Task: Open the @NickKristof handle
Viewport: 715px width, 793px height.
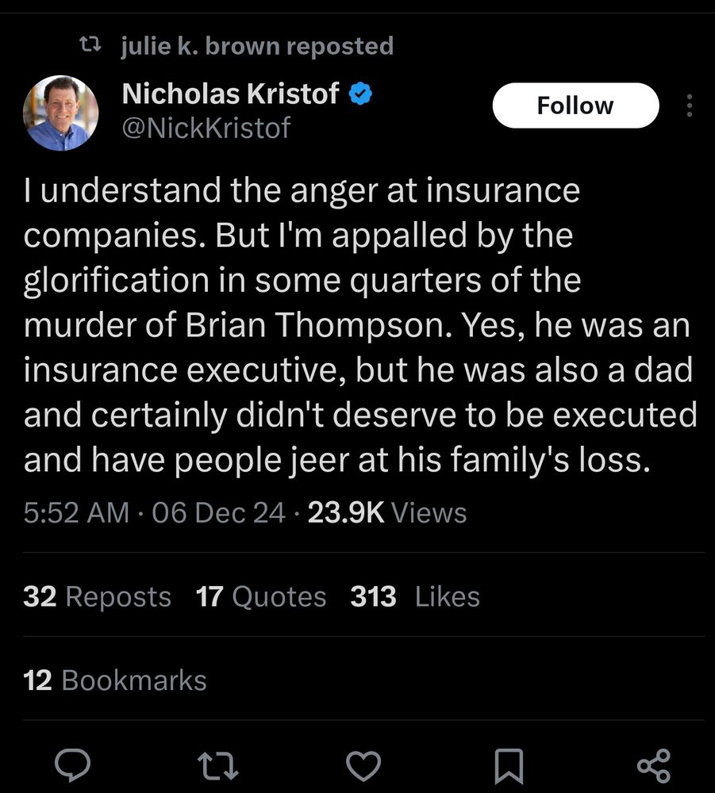Action: click(207, 125)
